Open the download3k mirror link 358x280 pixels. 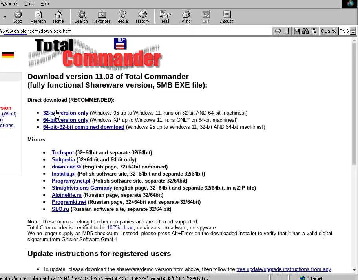(66, 167)
